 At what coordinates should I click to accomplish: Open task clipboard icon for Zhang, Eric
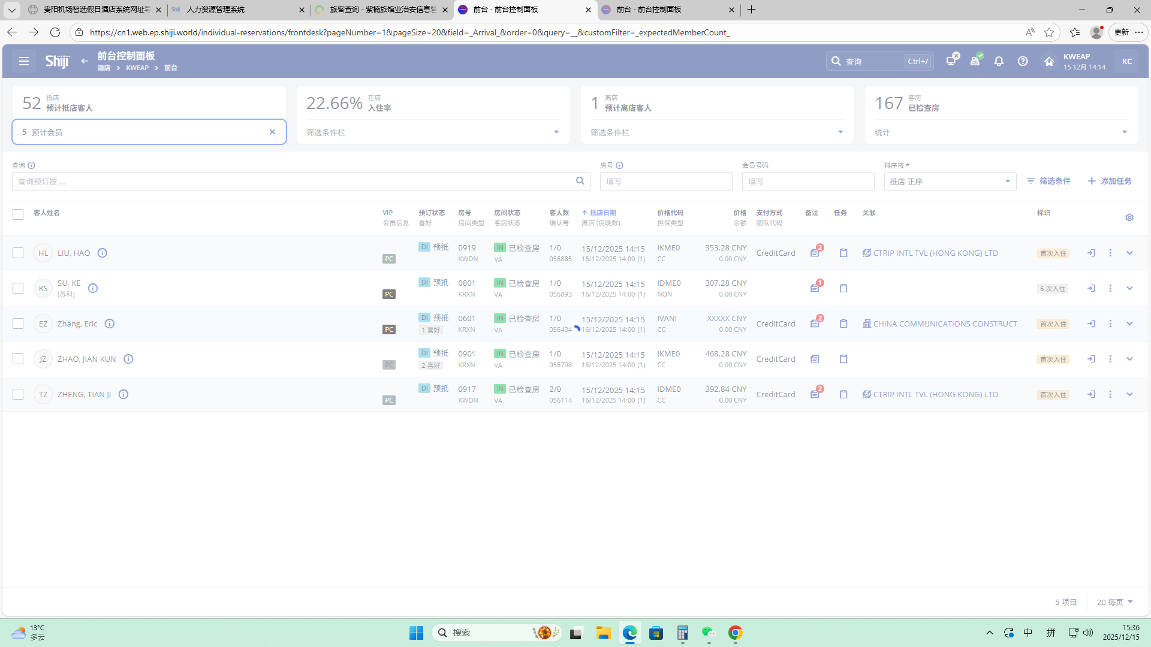coord(843,323)
